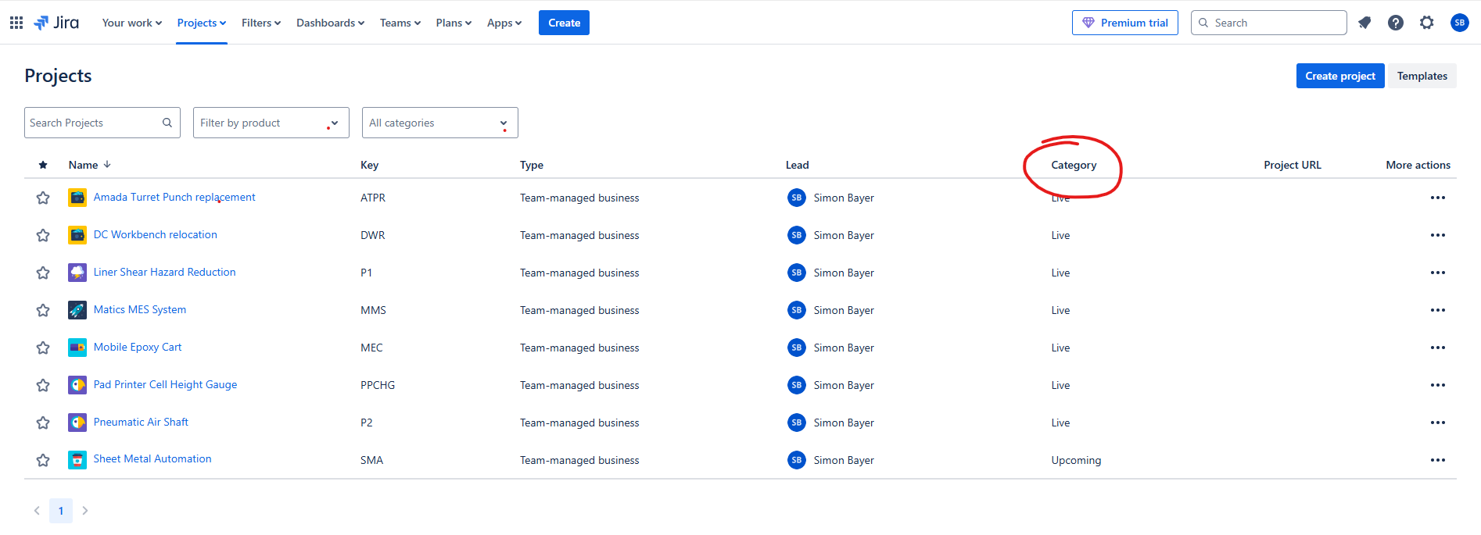This screenshot has width=1481, height=535.
Task: Open the DC Workbench relocation project link
Action: [x=156, y=234]
